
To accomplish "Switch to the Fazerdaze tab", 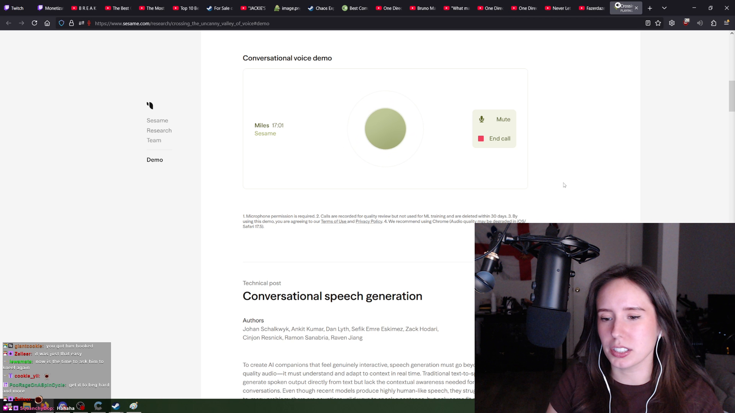I will 592,8.
